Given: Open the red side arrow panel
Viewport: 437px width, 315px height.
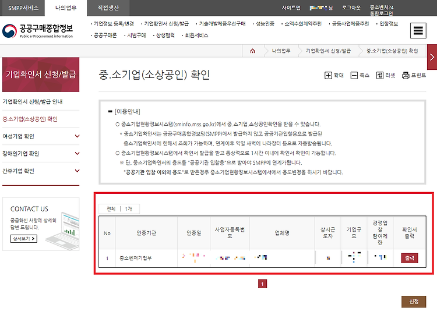Looking at the screenshot, I should [432, 57].
